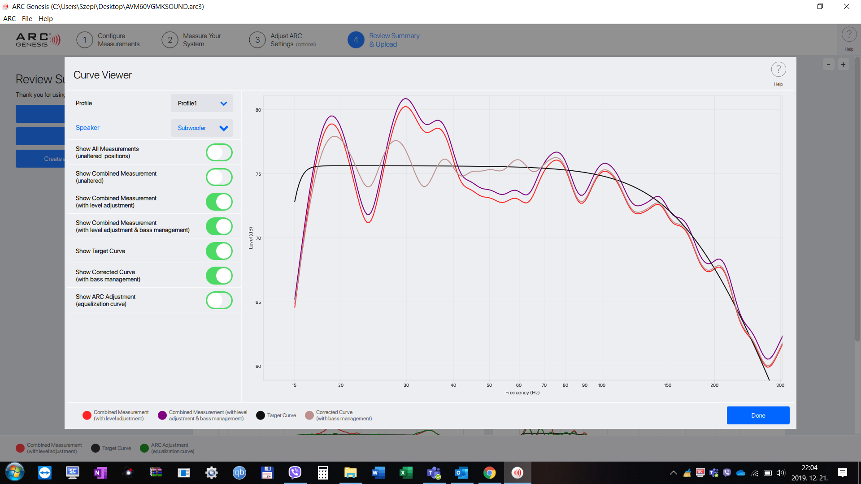Click the vertical scrollbar on the right edge
Viewport: 861px width, 484px height.
click(x=857, y=197)
